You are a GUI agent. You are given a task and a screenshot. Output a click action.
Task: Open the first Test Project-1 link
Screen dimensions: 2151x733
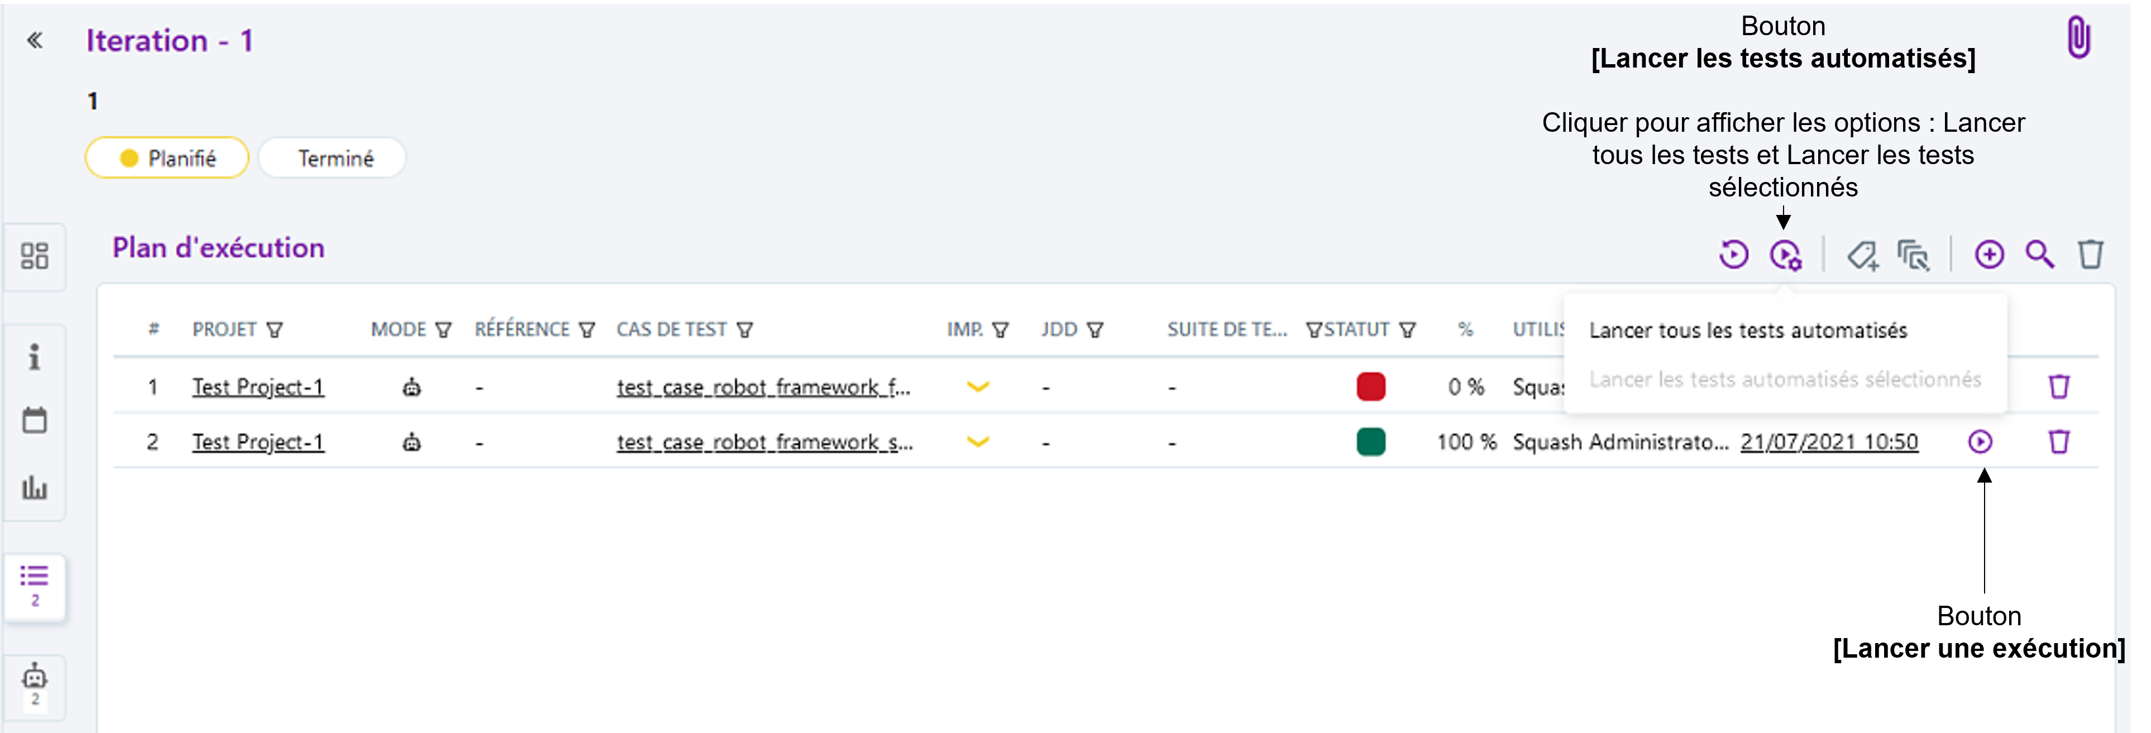[x=258, y=387]
